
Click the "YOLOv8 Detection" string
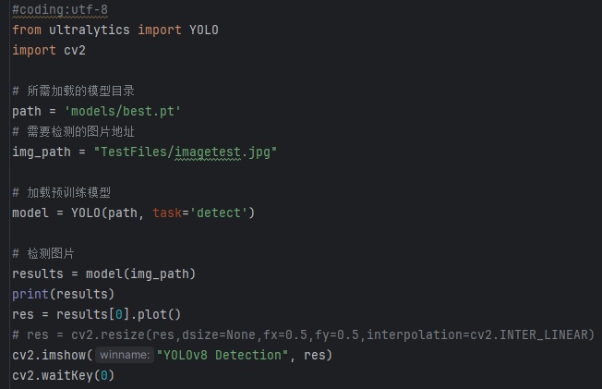(222, 355)
